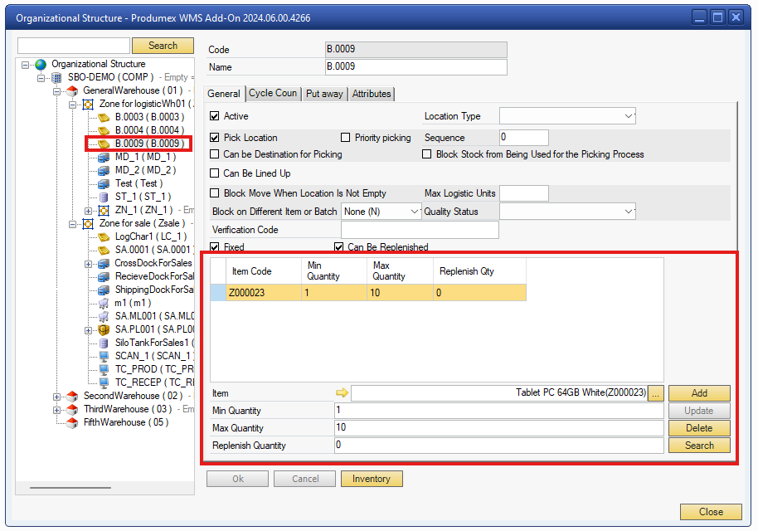The height and width of the screenshot is (531, 758).
Task: Uncheck the Active checkbox
Action: (x=215, y=116)
